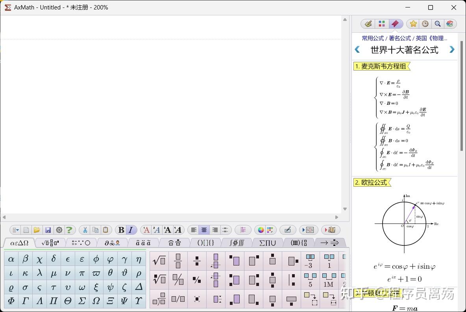Click the help question mark icon
Viewport: 466px width, 312px height.
coord(70,230)
